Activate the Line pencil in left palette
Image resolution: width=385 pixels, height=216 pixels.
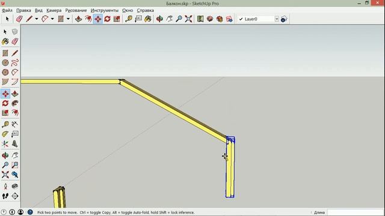click(14, 53)
